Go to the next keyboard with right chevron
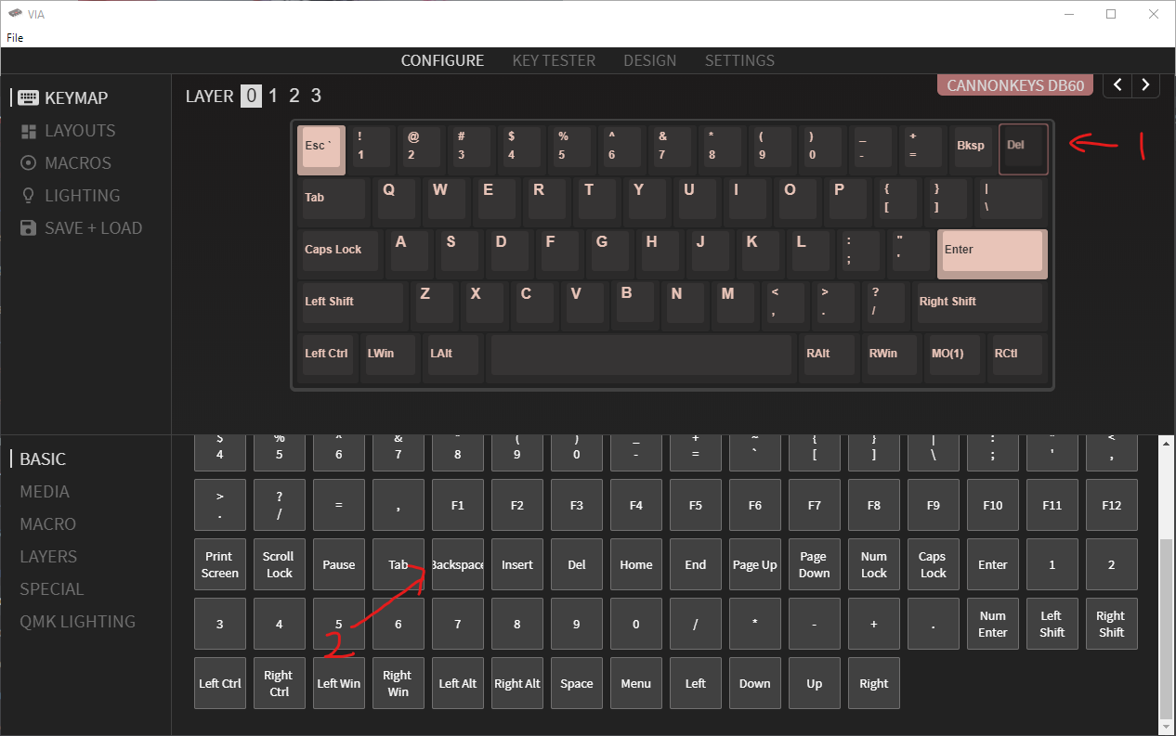Image resolution: width=1176 pixels, height=736 pixels. point(1146,85)
